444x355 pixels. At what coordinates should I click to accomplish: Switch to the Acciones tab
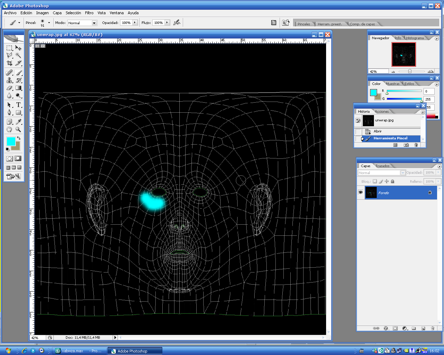pyautogui.click(x=382, y=112)
